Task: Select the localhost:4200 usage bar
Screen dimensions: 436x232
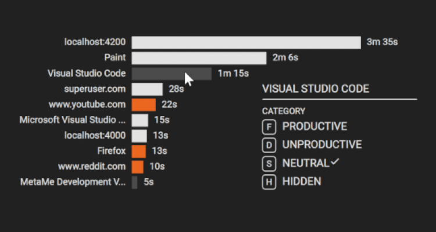Action: [245, 43]
